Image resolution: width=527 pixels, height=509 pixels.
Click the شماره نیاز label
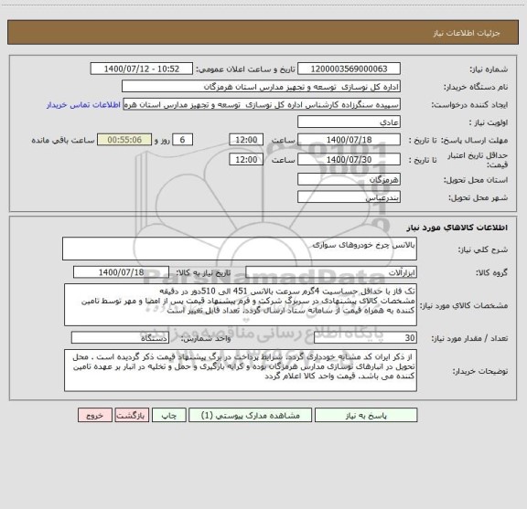pyautogui.click(x=489, y=69)
